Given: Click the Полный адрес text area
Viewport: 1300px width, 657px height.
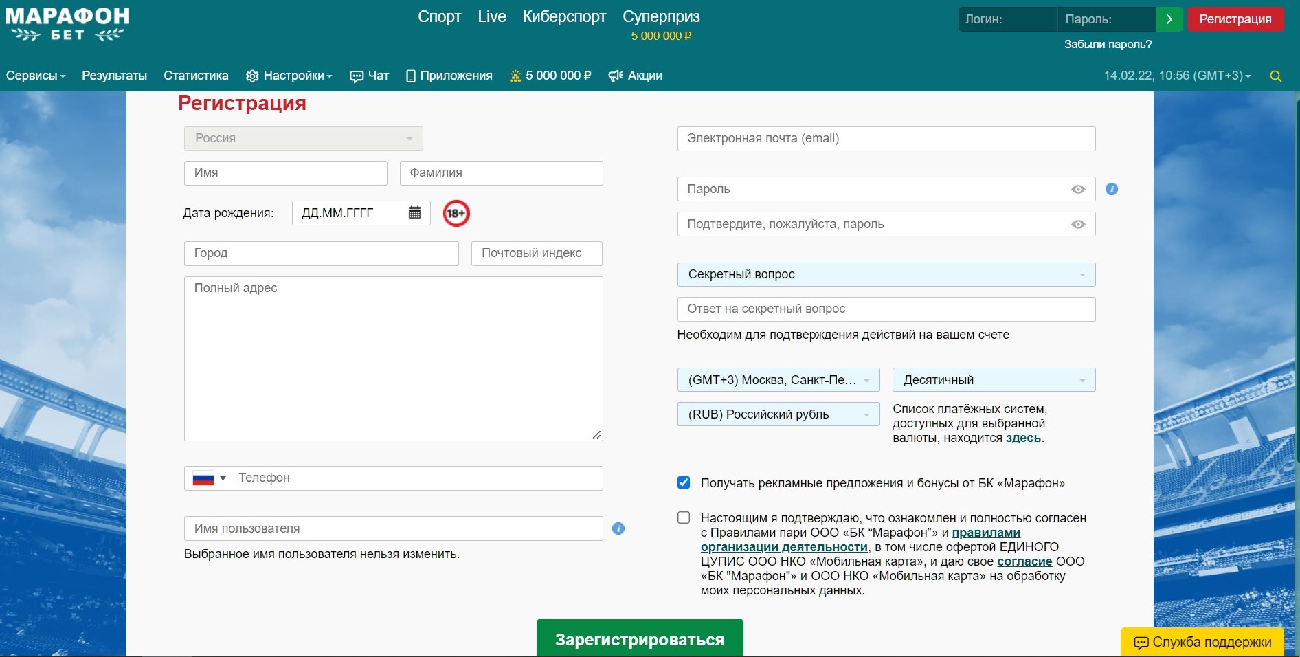Looking at the screenshot, I should (x=394, y=359).
